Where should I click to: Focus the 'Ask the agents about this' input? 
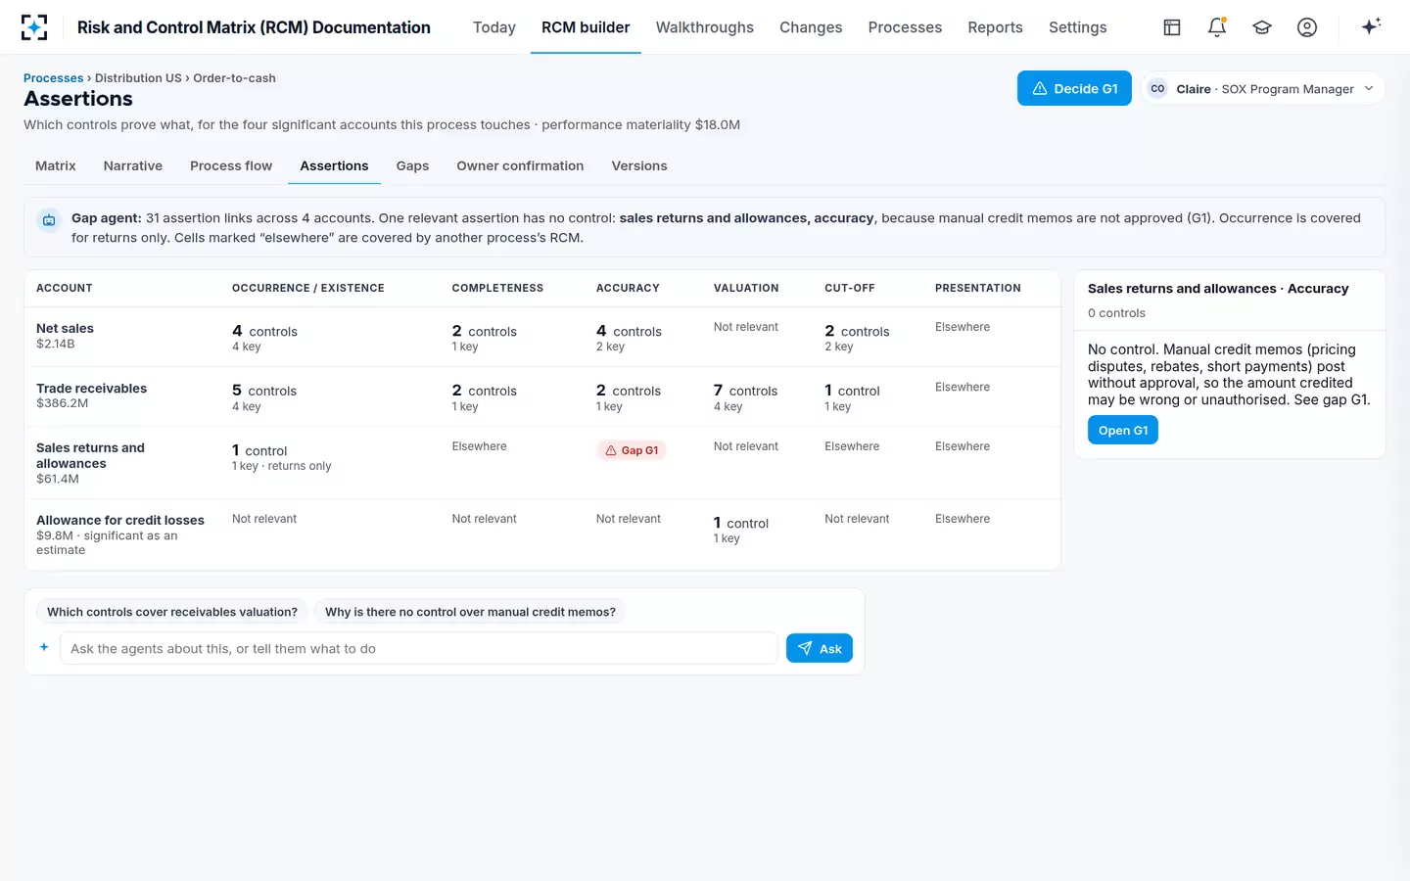(419, 648)
